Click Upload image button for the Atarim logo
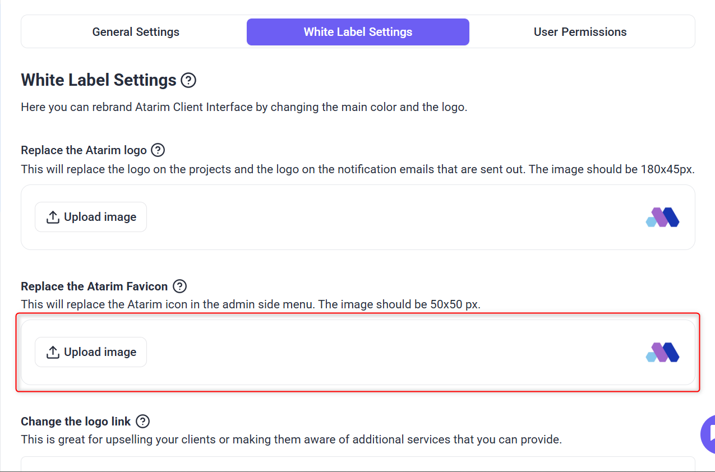 91,217
